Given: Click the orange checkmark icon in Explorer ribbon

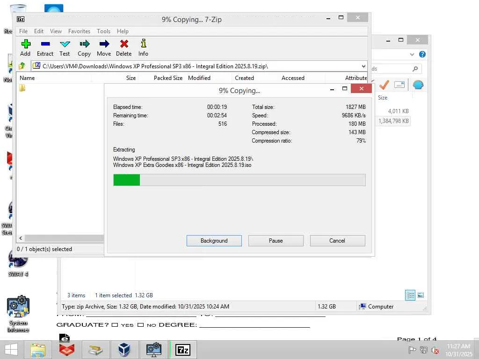Looking at the screenshot, I should click(x=384, y=85).
